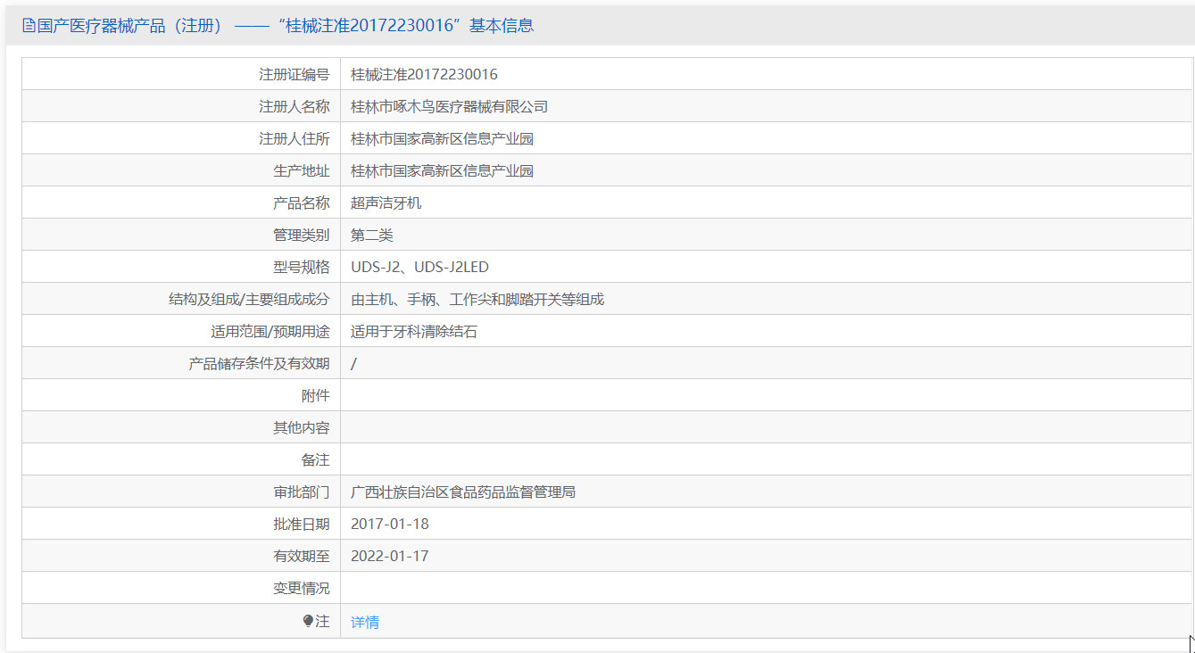Screen dimensions: 1195x653
Task: Select registration number 桂械注准20172230016 value
Action: pyautogui.click(x=424, y=74)
